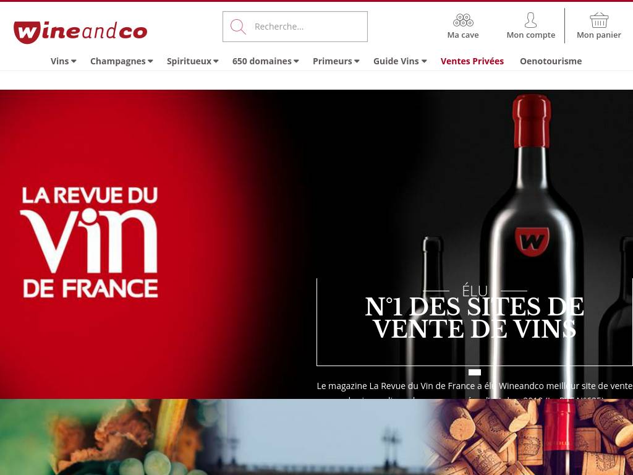The image size is (633, 475).
Task: Visit the Oenotourisme page
Action: click(551, 61)
